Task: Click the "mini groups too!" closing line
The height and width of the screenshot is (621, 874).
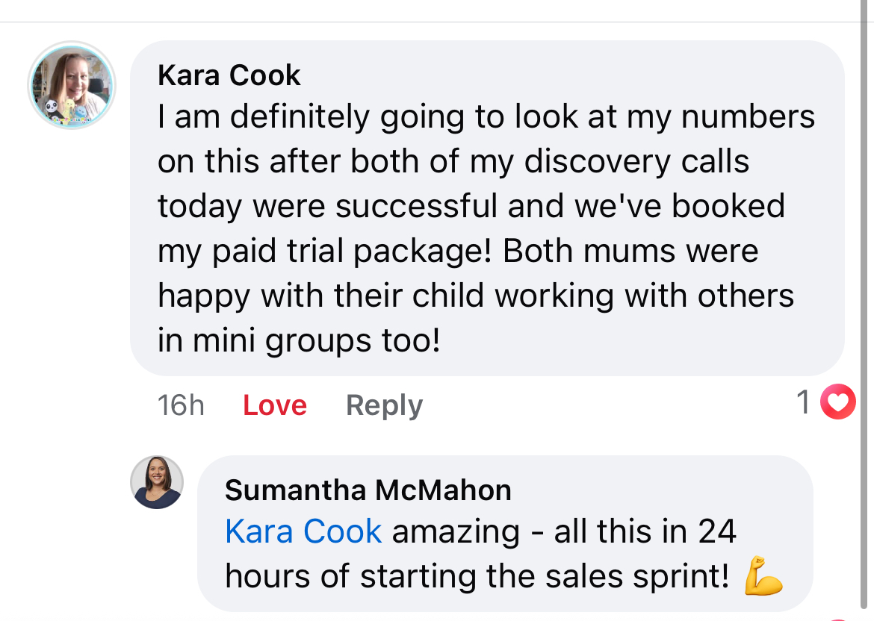Action: point(299,341)
